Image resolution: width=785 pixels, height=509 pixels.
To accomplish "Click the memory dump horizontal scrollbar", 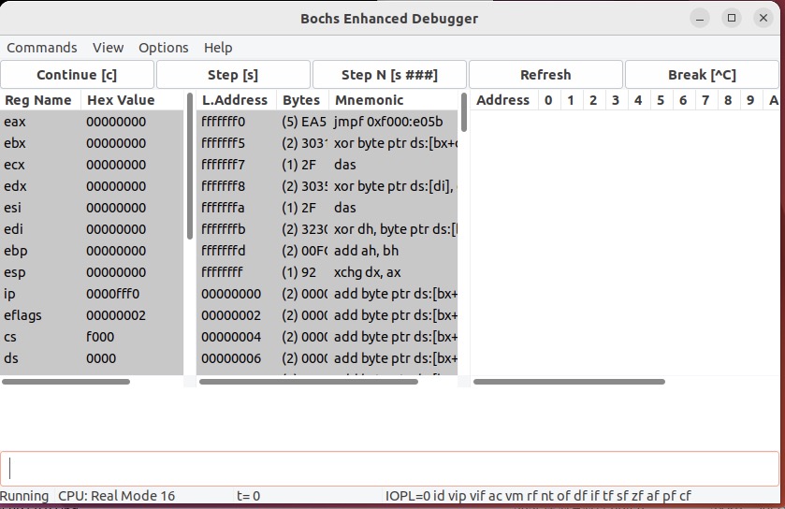I will [x=569, y=382].
